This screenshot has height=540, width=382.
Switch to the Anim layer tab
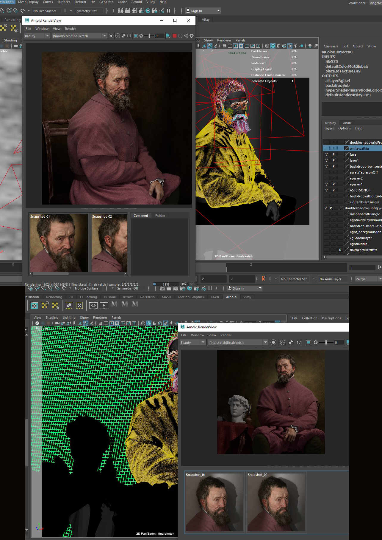click(347, 123)
